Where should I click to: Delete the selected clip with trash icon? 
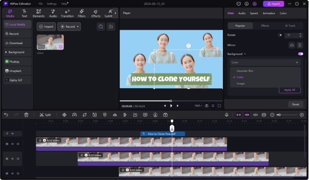(26, 115)
